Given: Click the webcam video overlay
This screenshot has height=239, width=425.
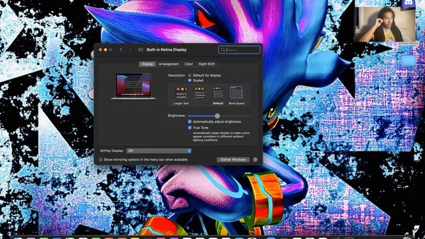Looking at the screenshot, I should tap(385, 25).
